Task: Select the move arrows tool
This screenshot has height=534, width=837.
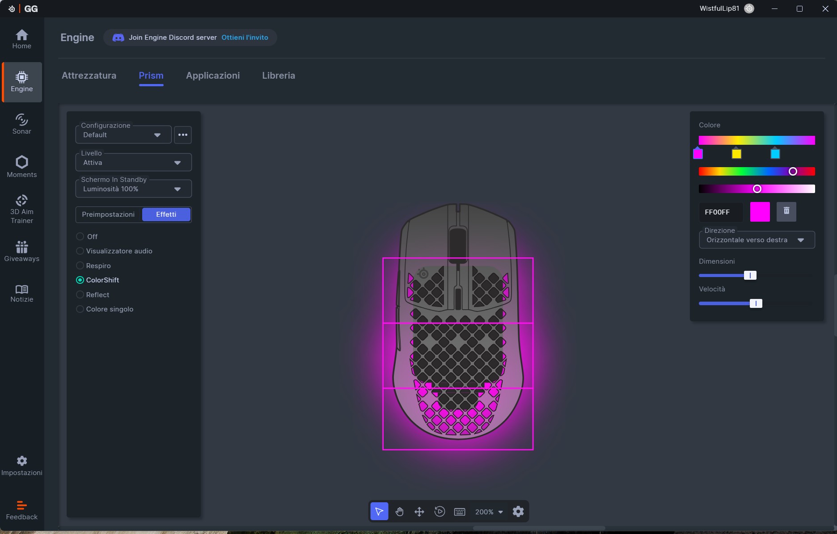Action: tap(419, 512)
